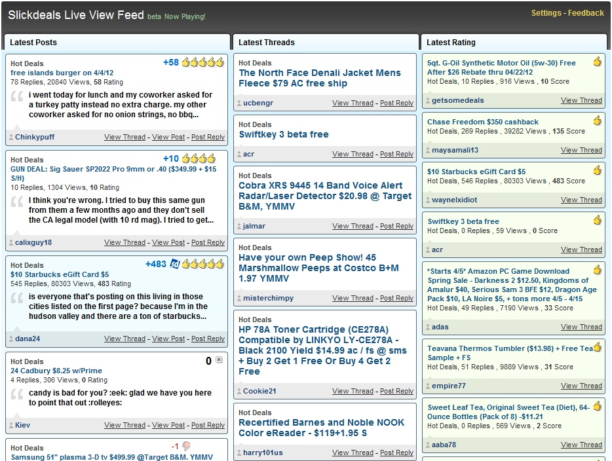This screenshot has height=461, width=612.
Task: Open HP 78A Toner Cartridge thread title
Action: pos(322,350)
